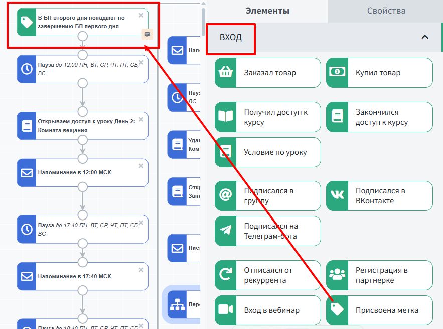Image resolution: width=443 pixels, height=329 pixels.
Task: Click the envelope icon of the Пись… block
Action: tap(177, 248)
